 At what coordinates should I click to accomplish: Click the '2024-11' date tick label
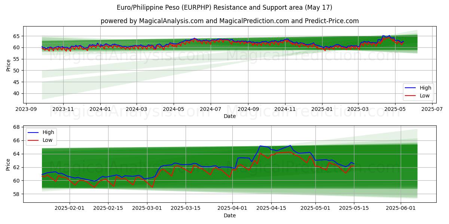coord(285,109)
